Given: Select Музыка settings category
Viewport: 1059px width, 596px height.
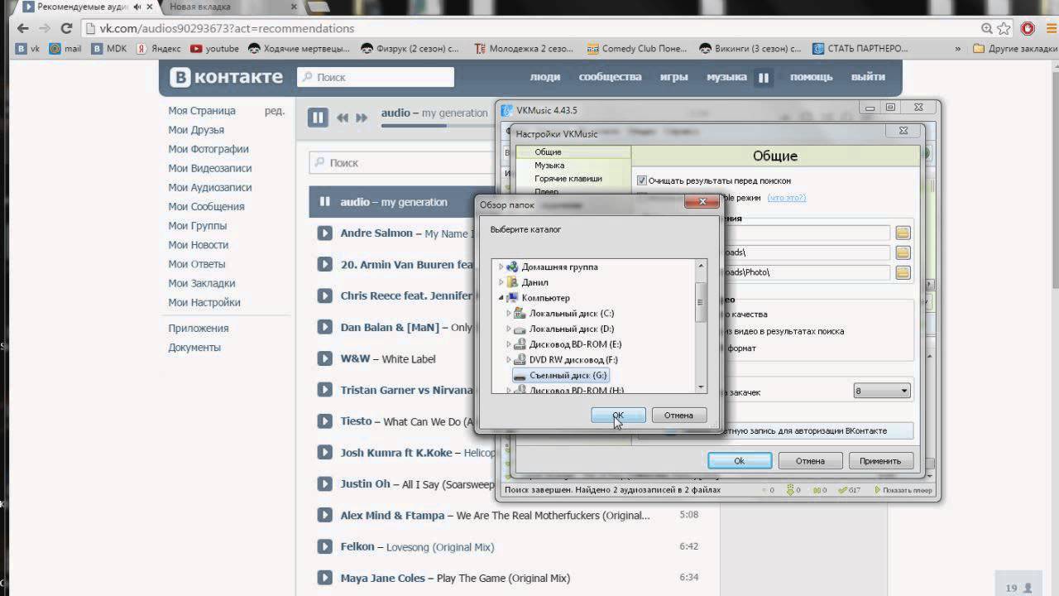Looking at the screenshot, I should pyautogui.click(x=549, y=166).
